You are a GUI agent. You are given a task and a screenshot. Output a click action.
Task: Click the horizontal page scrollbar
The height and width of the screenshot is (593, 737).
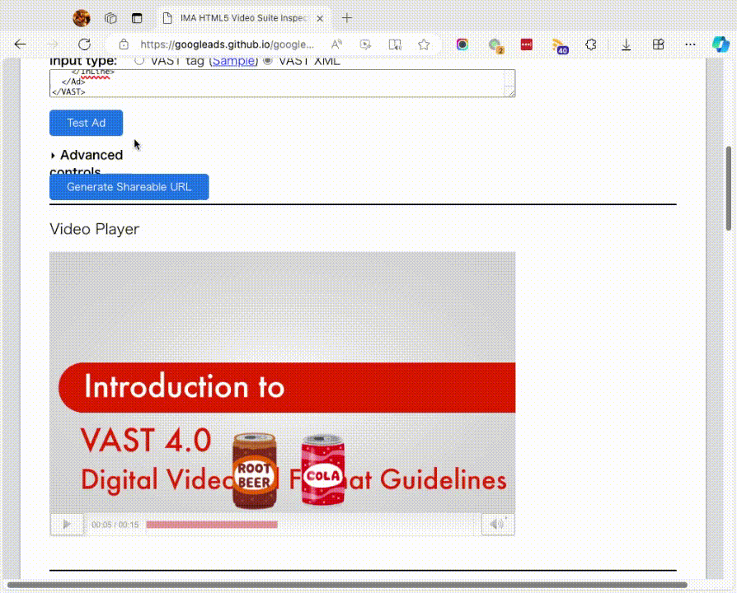pos(347,586)
